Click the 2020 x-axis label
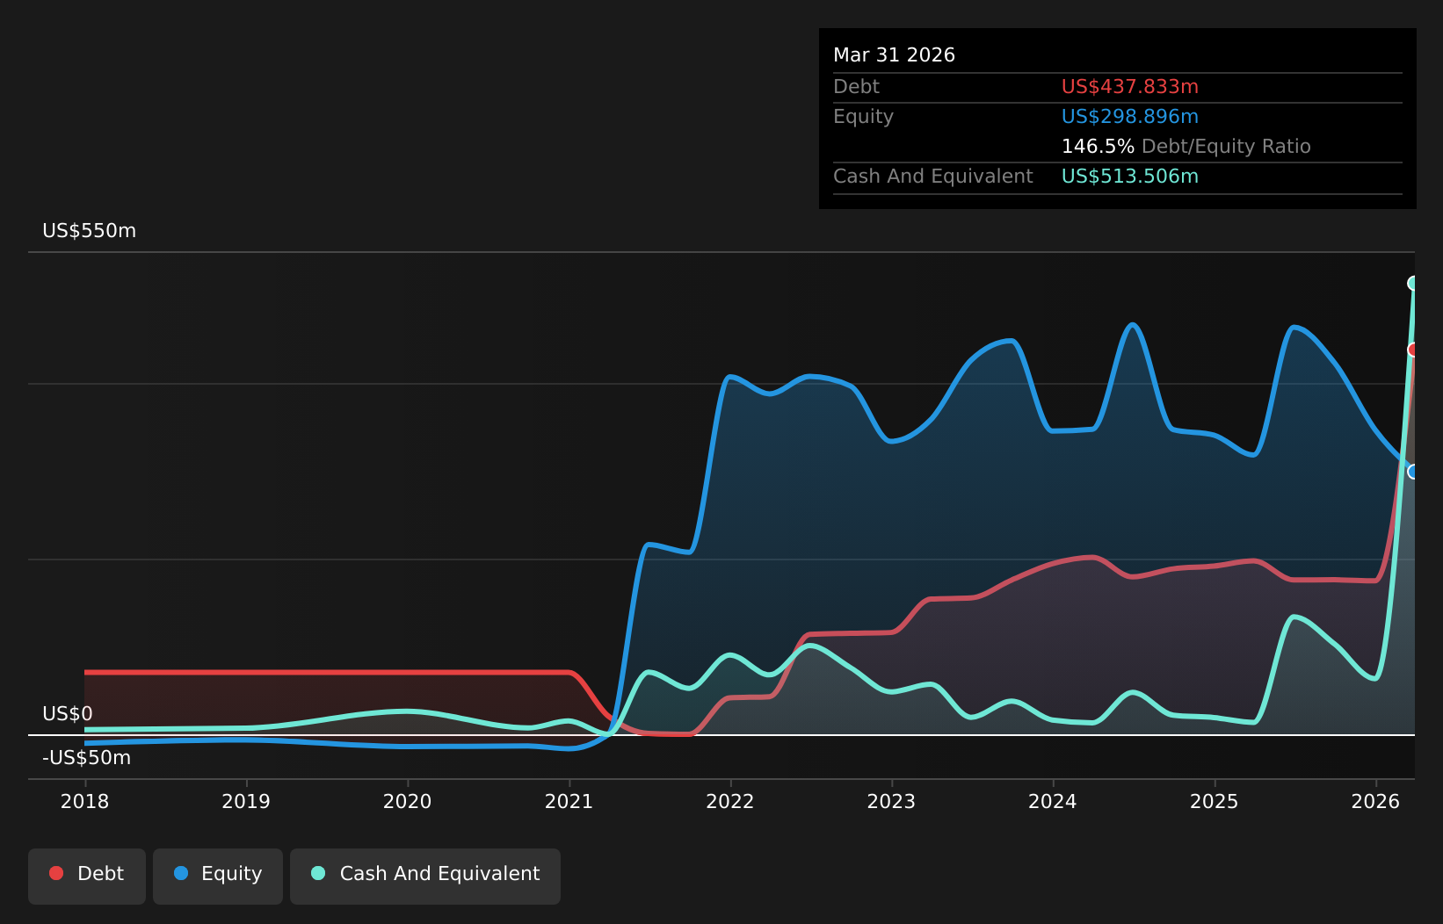The width and height of the screenshot is (1443, 924). click(408, 802)
